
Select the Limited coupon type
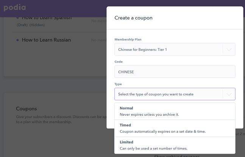tap(175, 145)
